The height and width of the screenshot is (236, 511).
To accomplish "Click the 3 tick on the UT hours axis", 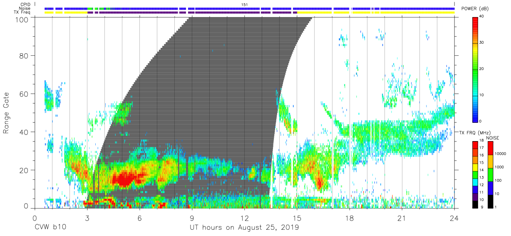I will (87, 218).
